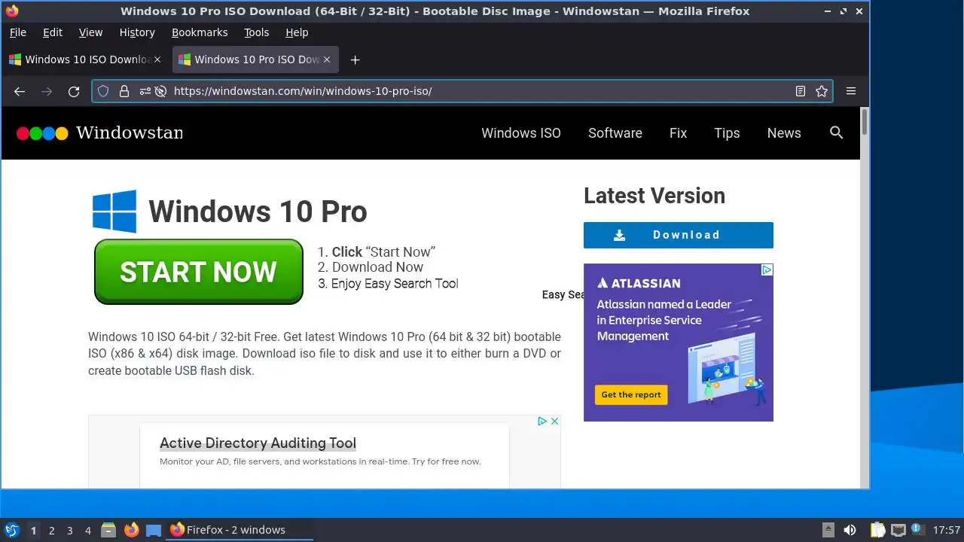This screenshot has height=542, width=964.
Task: Click the blue Download button
Action: point(678,235)
